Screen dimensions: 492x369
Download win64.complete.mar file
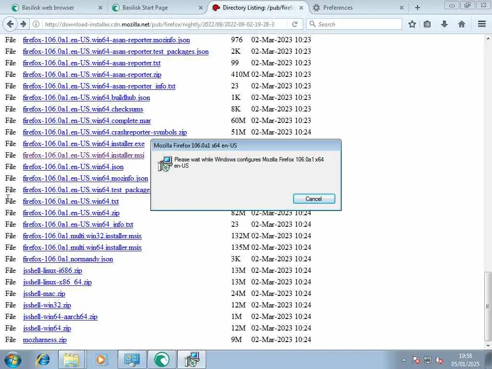pyautogui.click(x=87, y=121)
